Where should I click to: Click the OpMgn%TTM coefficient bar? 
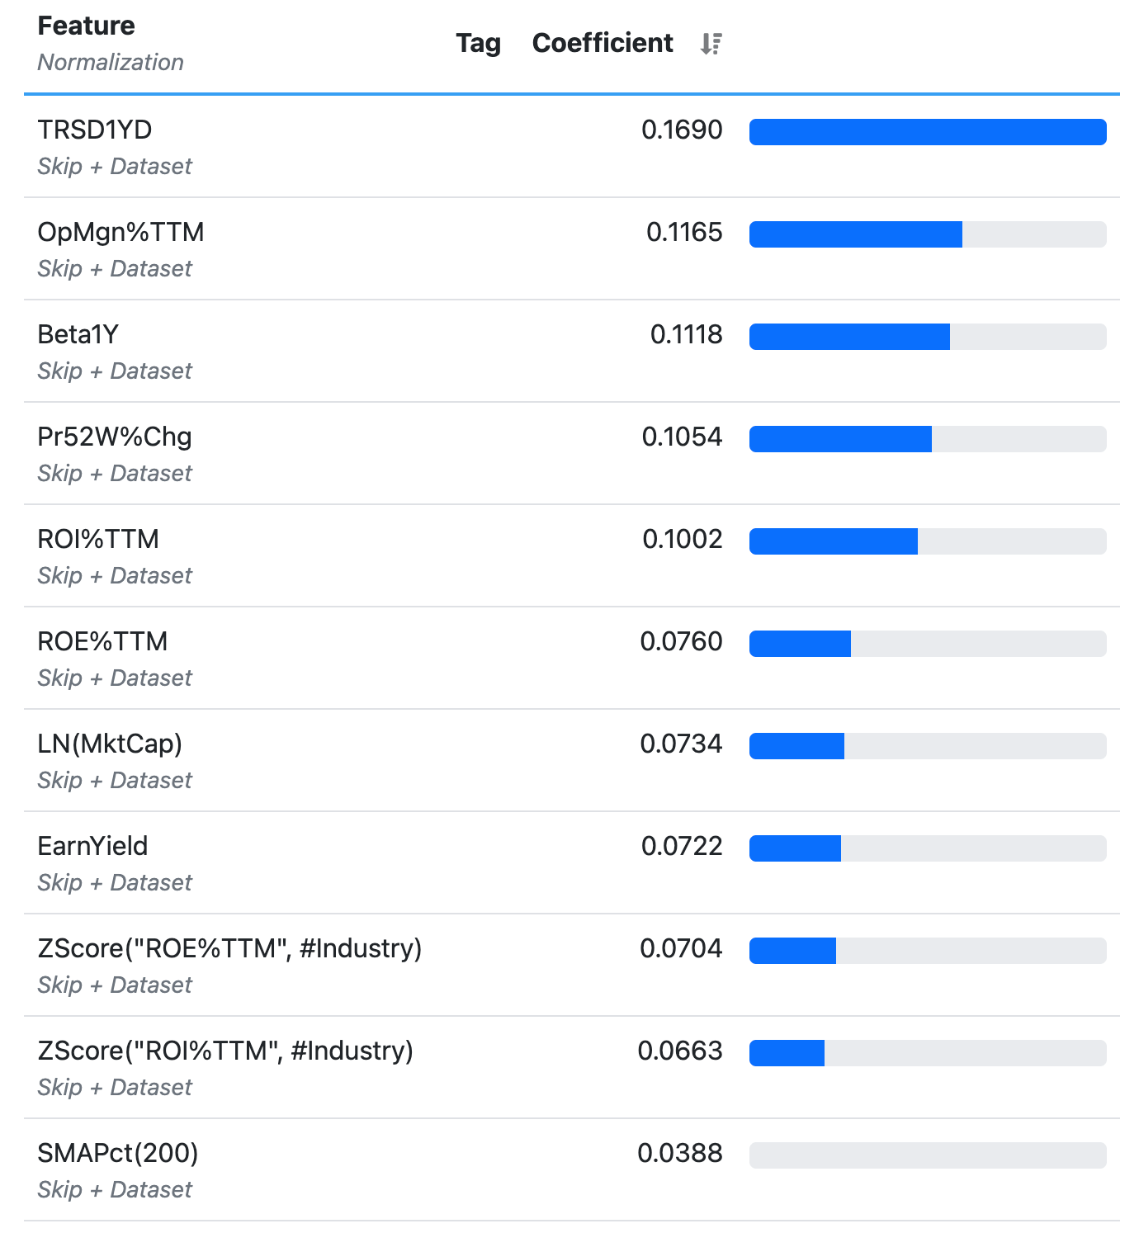[x=927, y=234]
